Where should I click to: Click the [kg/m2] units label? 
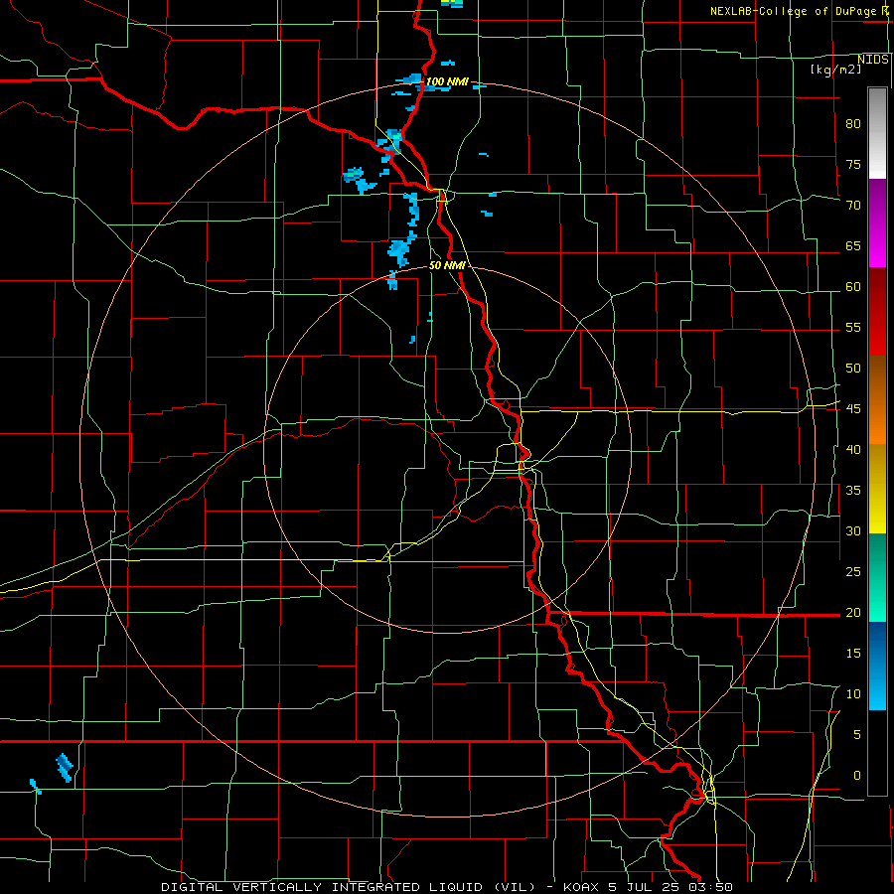(836, 70)
